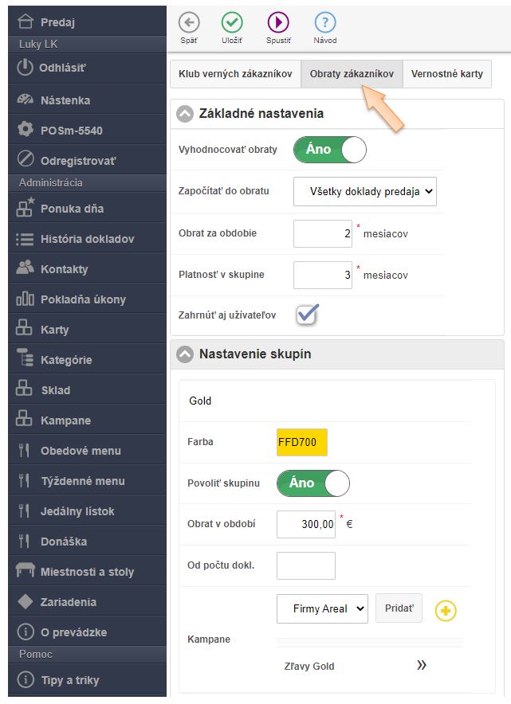Screen dimensions: 511x704
Task: Click the Od počtu dokl. input field
Action: pos(306,565)
